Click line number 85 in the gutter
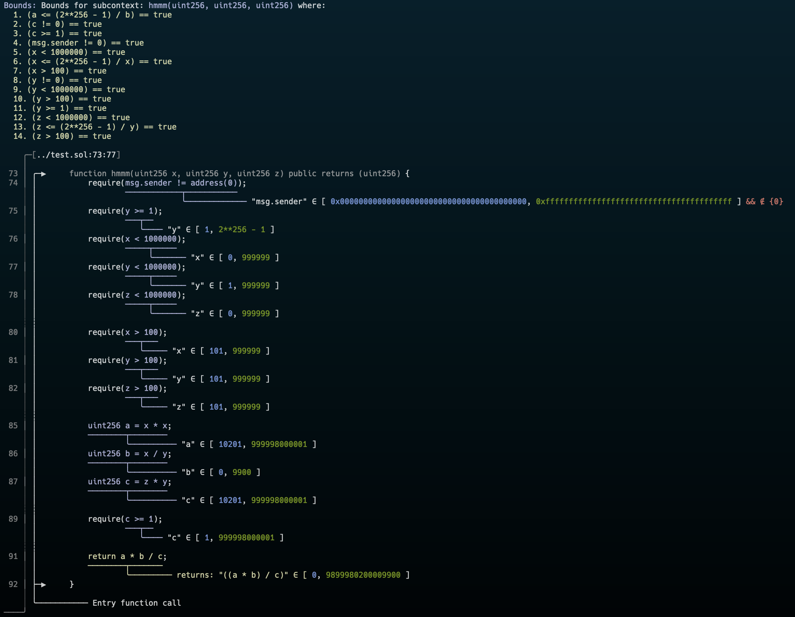The height and width of the screenshot is (617, 795). (13, 426)
